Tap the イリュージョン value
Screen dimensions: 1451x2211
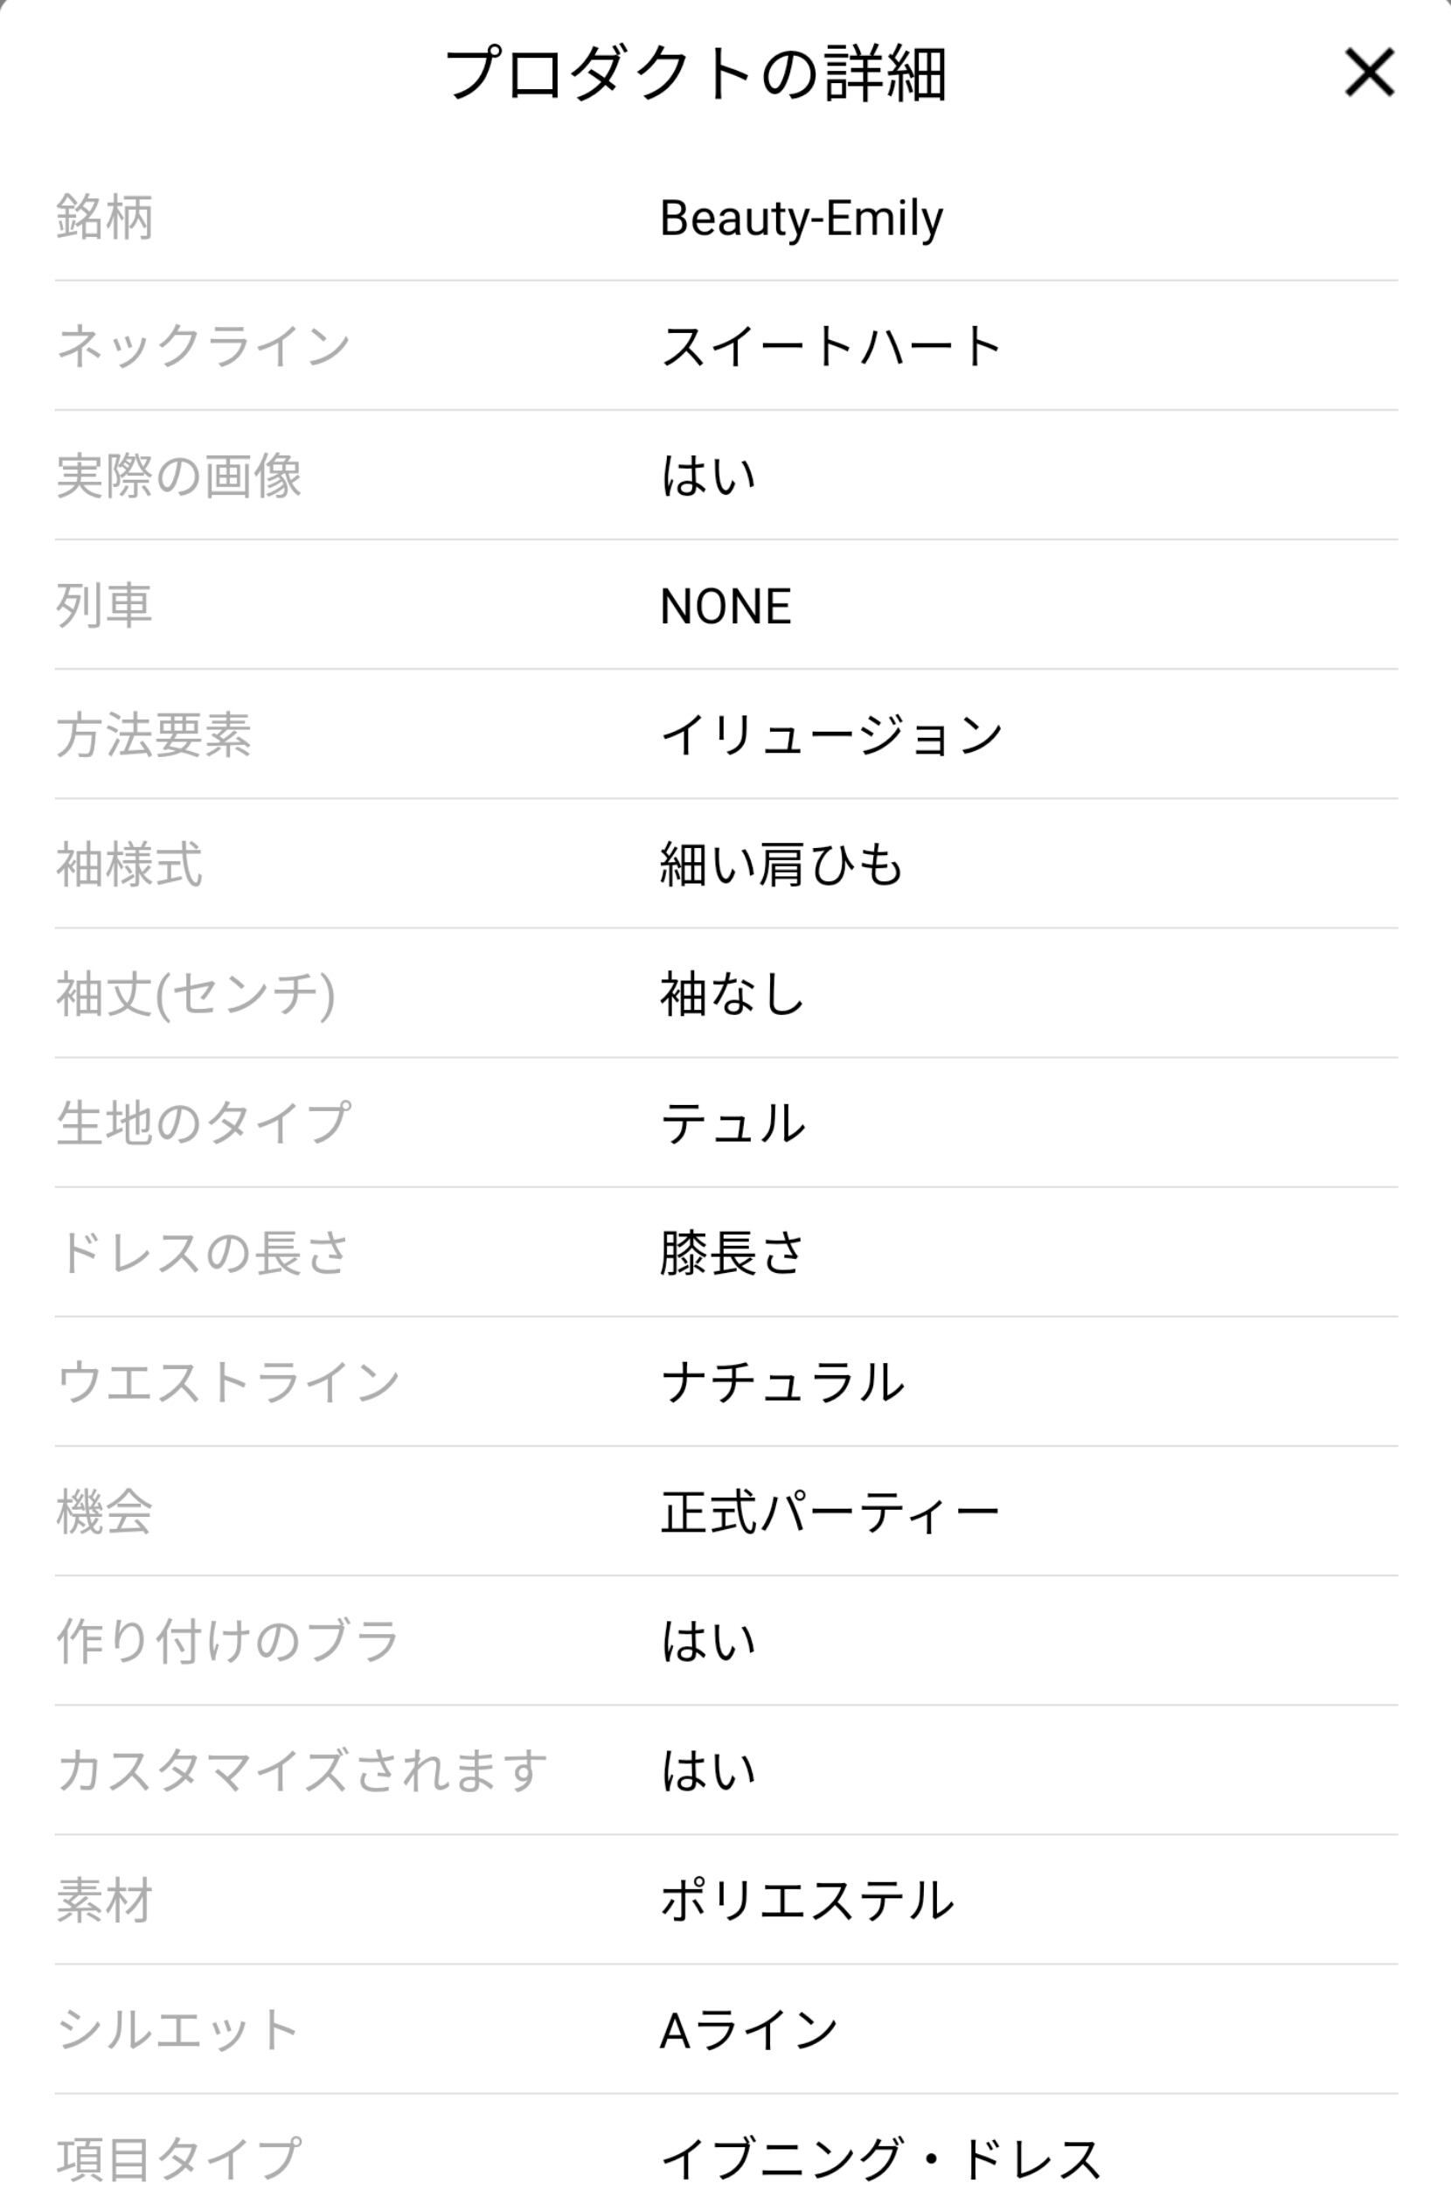click(831, 735)
